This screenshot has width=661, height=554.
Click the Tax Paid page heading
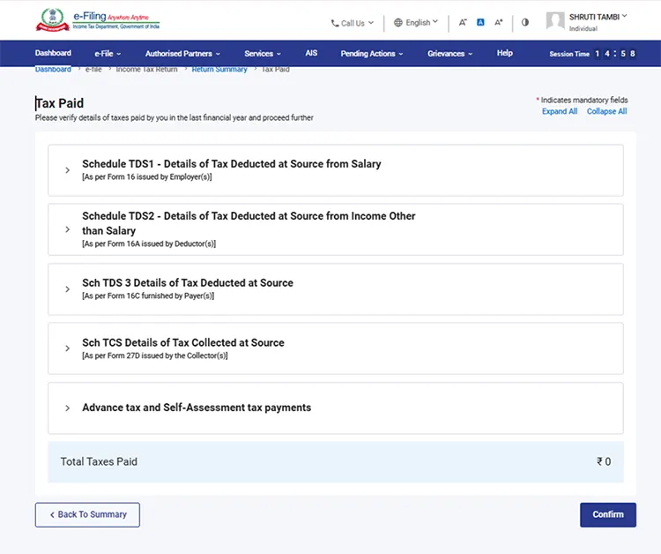click(x=59, y=103)
